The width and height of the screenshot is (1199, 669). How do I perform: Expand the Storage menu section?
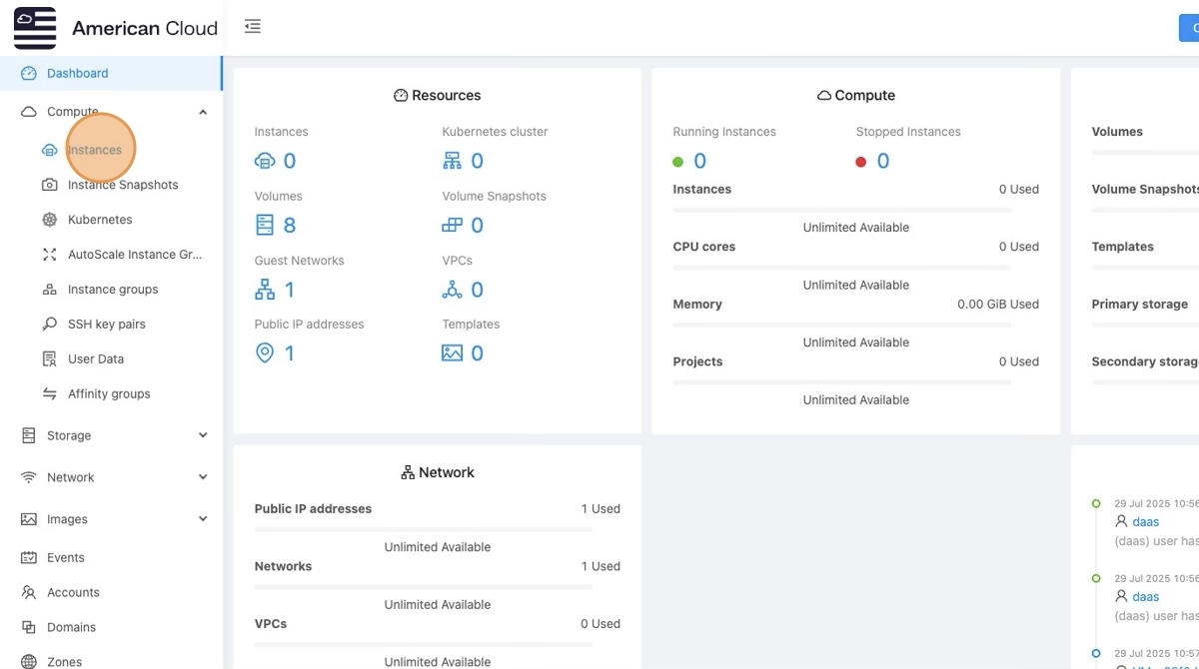[203, 435]
